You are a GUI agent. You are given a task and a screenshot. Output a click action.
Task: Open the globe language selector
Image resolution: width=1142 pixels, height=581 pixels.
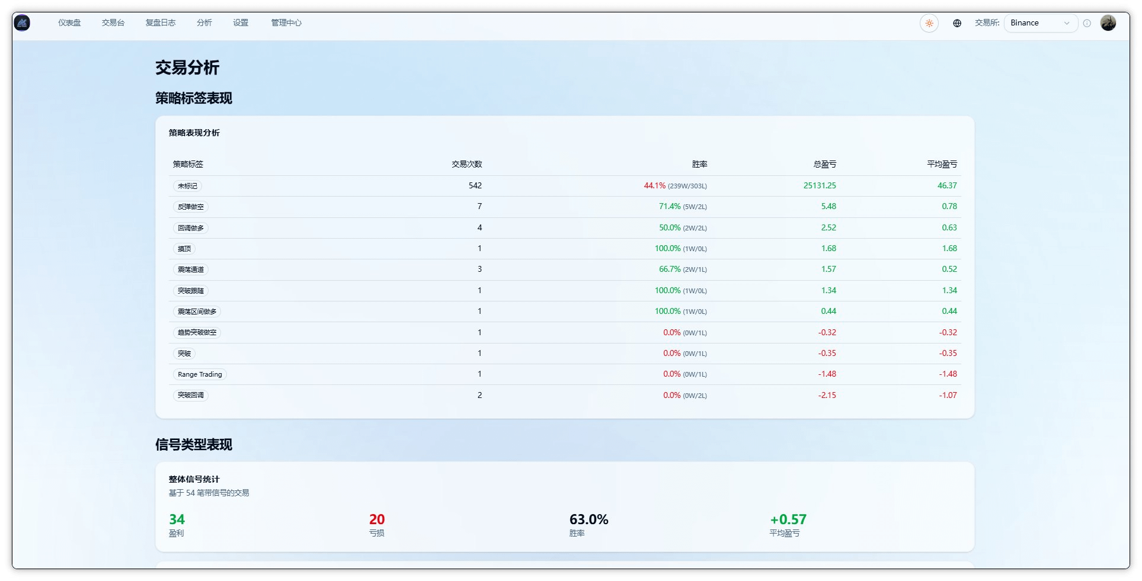point(957,23)
